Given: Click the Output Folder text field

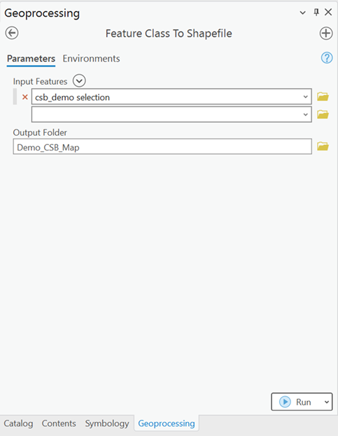Looking at the screenshot, I should pos(162,146).
